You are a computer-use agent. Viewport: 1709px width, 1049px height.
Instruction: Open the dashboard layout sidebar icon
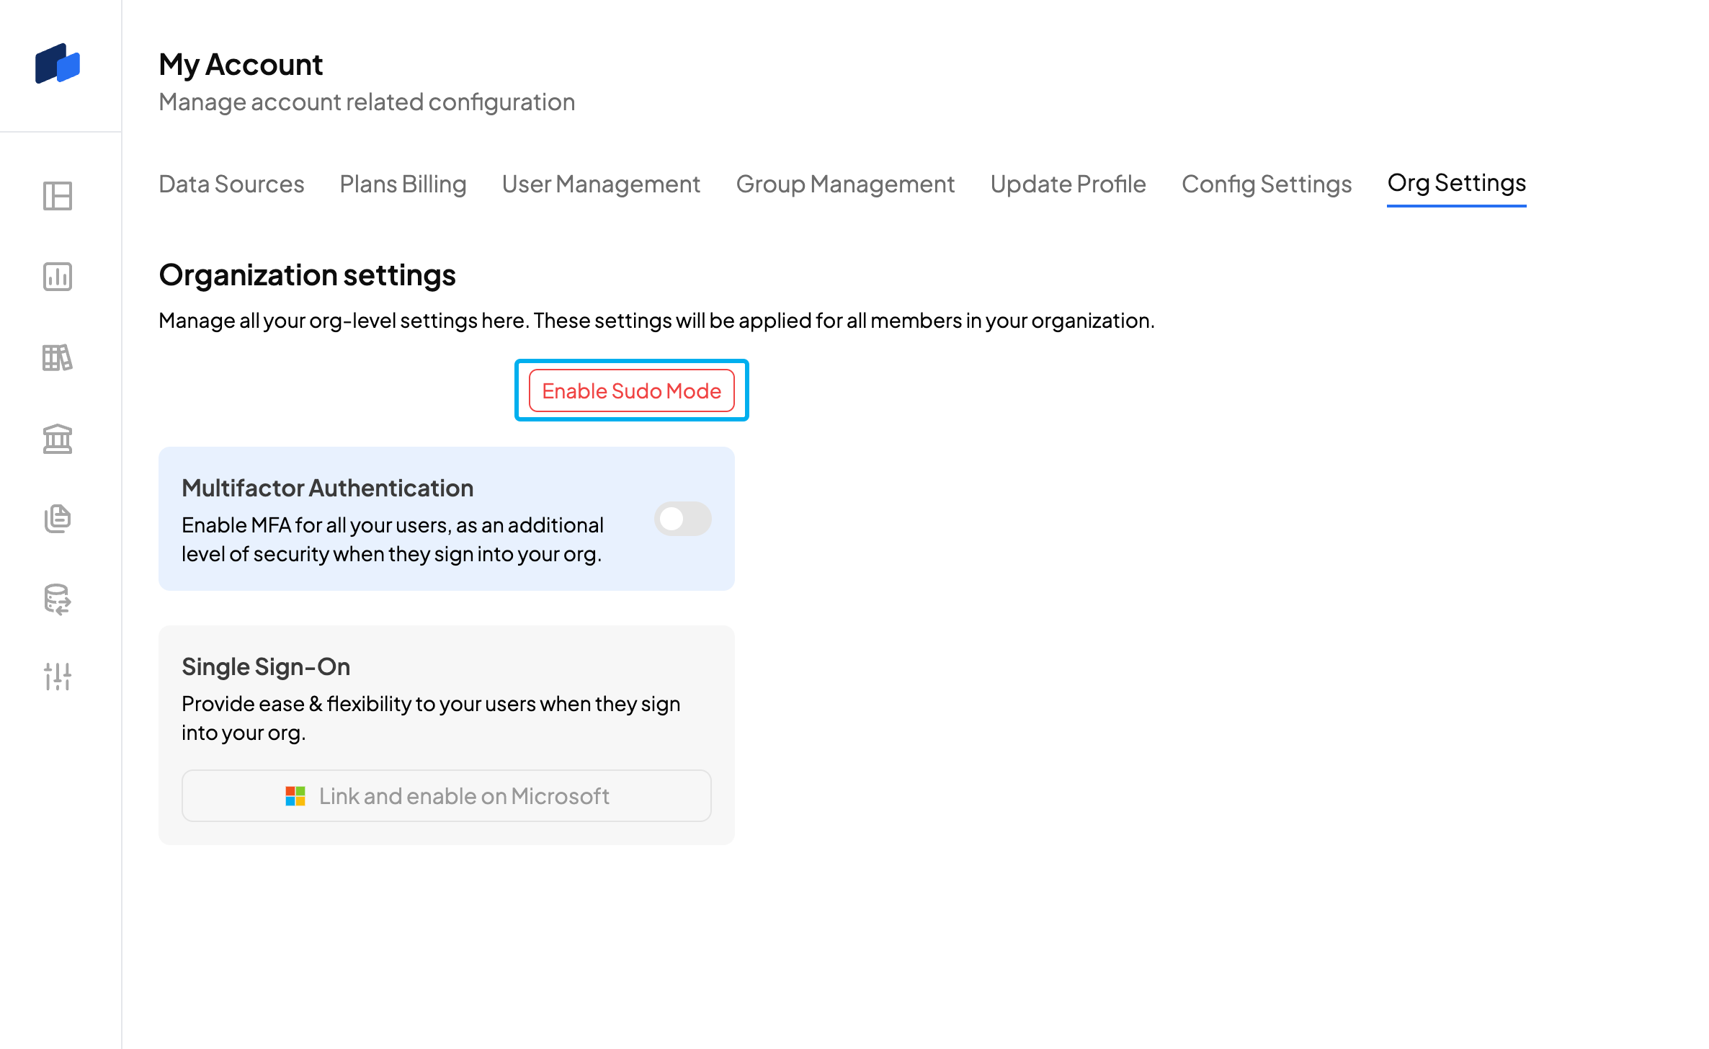58,196
